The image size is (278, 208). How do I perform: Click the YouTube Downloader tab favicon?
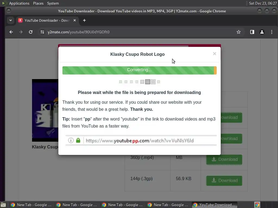tap(20, 20)
